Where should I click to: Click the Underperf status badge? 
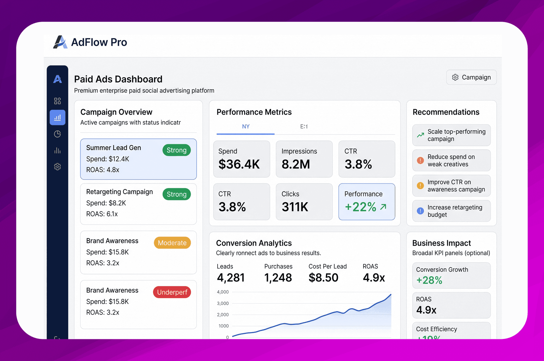click(x=172, y=292)
